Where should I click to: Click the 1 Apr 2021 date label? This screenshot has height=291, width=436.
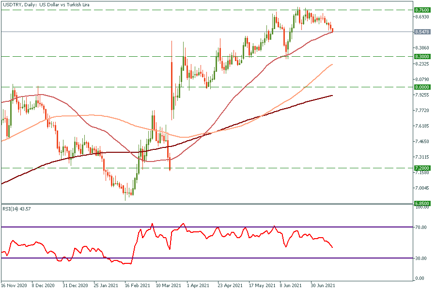coord(198,286)
